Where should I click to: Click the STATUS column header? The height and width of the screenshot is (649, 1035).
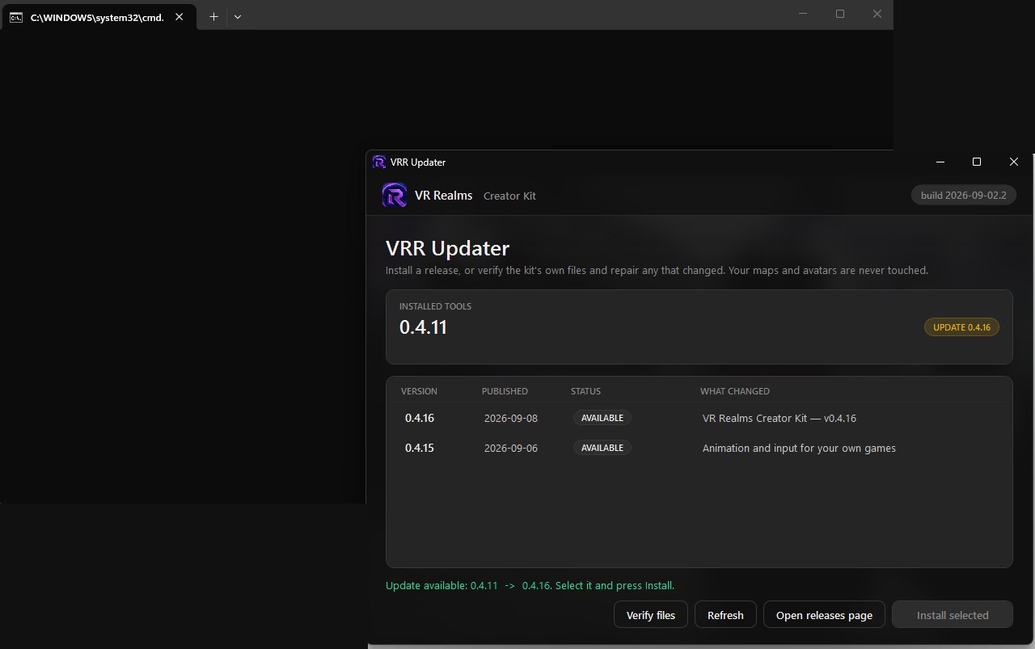[585, 391]
